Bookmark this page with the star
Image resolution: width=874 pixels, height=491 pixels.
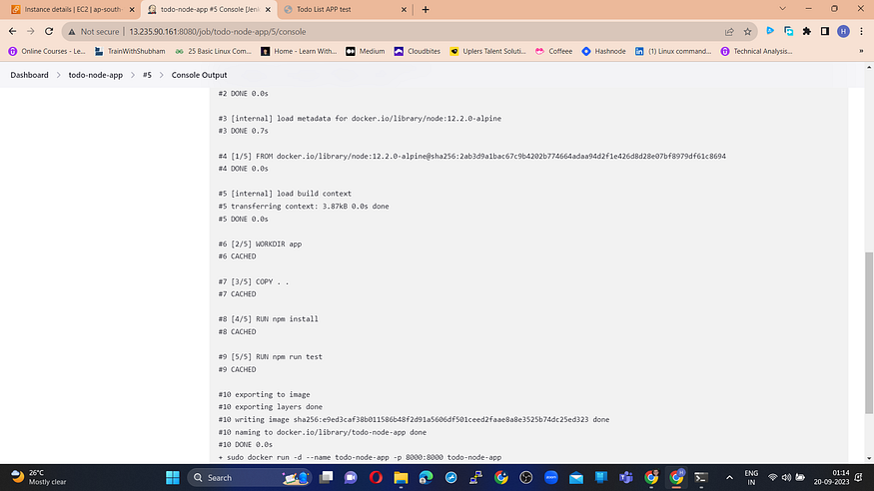click(747, 32)
